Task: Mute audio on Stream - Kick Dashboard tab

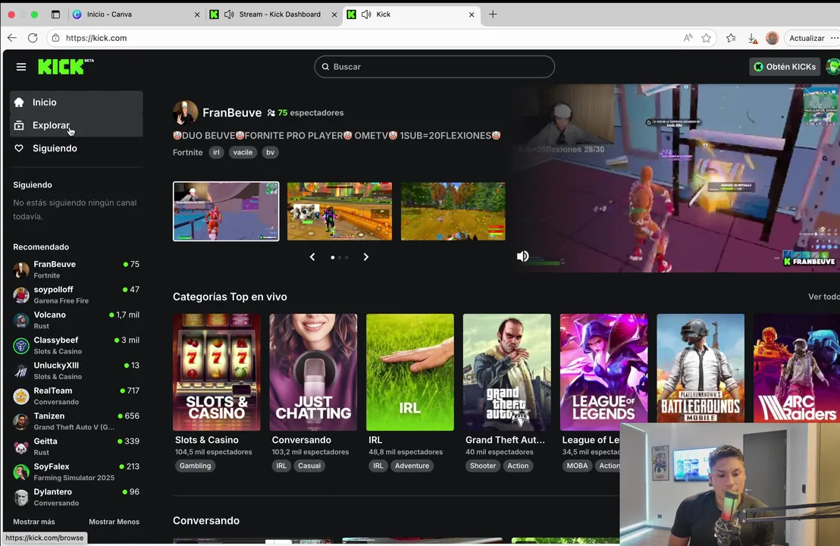Action: tap(229, 14)
